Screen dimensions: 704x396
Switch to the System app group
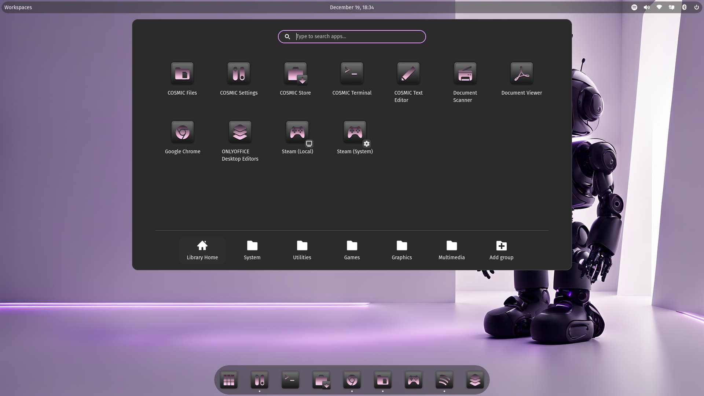(252, 250)
